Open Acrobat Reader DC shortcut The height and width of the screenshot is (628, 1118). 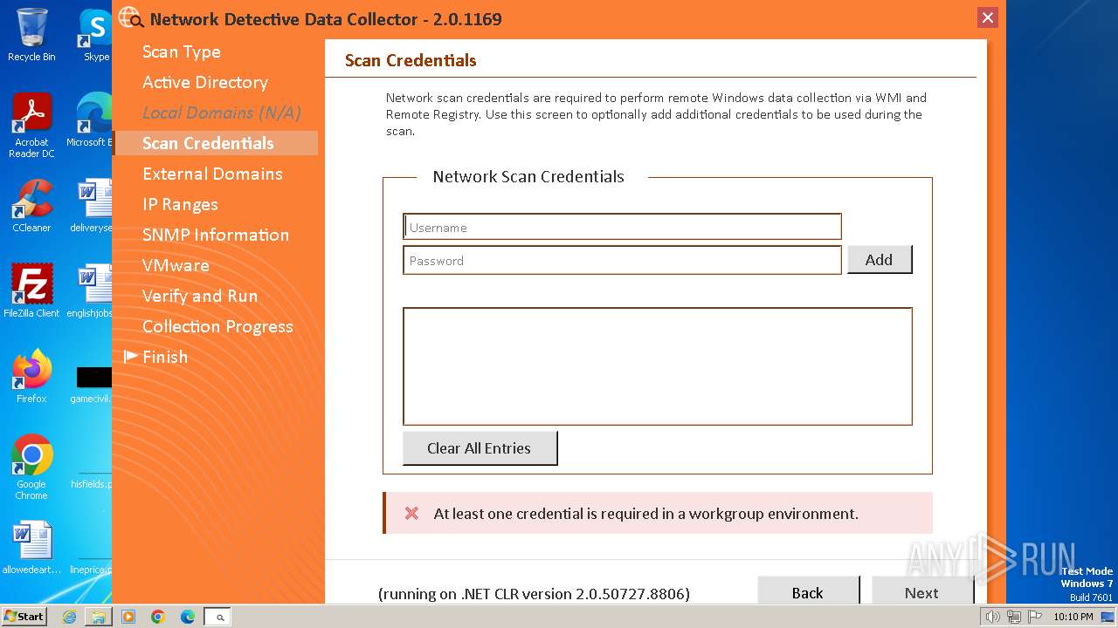point(31,126)
